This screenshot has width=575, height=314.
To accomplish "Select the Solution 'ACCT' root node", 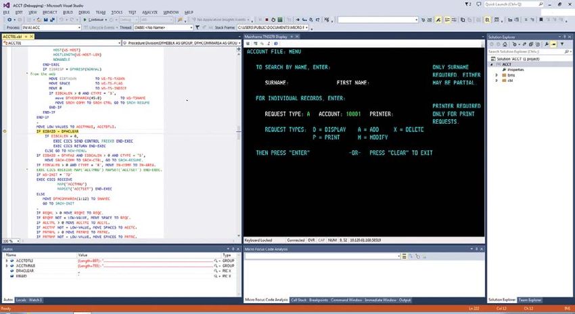I will 517,59.
